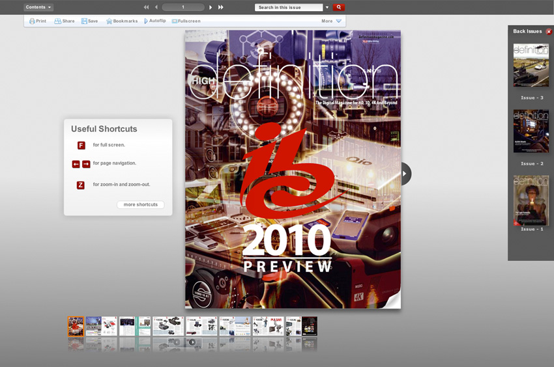Open the Contents dropdown menu
Viewport: 554px width, 367px height.
pos(39,7)
